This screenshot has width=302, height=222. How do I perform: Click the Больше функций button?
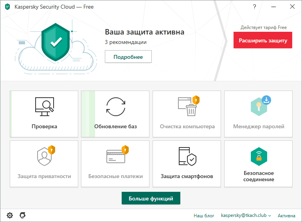click(151, 198)
